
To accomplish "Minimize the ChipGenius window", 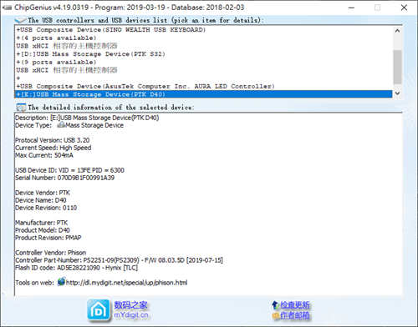I will (351, 8).
